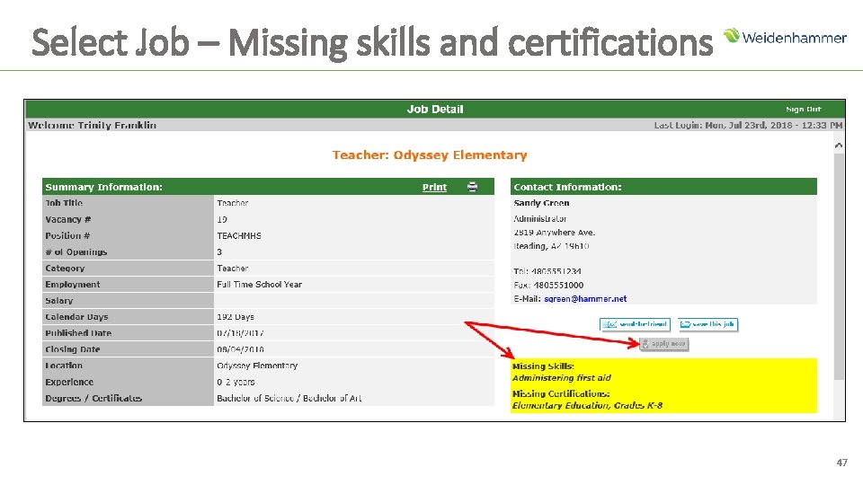Click the scroll up arrow of the page
The image size is (863, 485).
(x=838, y=145)
